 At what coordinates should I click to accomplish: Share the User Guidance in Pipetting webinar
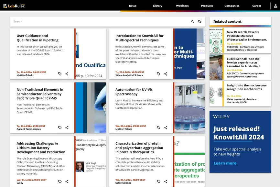point(67,74)
